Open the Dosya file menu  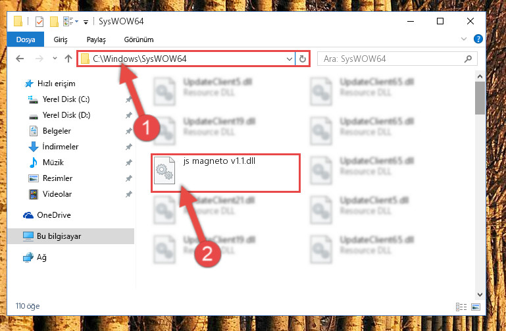26,39
